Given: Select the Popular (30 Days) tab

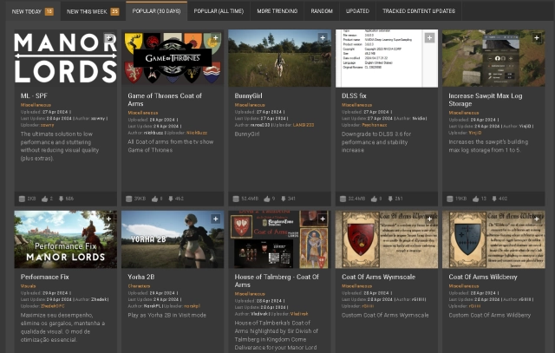Looking at the screenshot, I should click(x=156, y=11).
